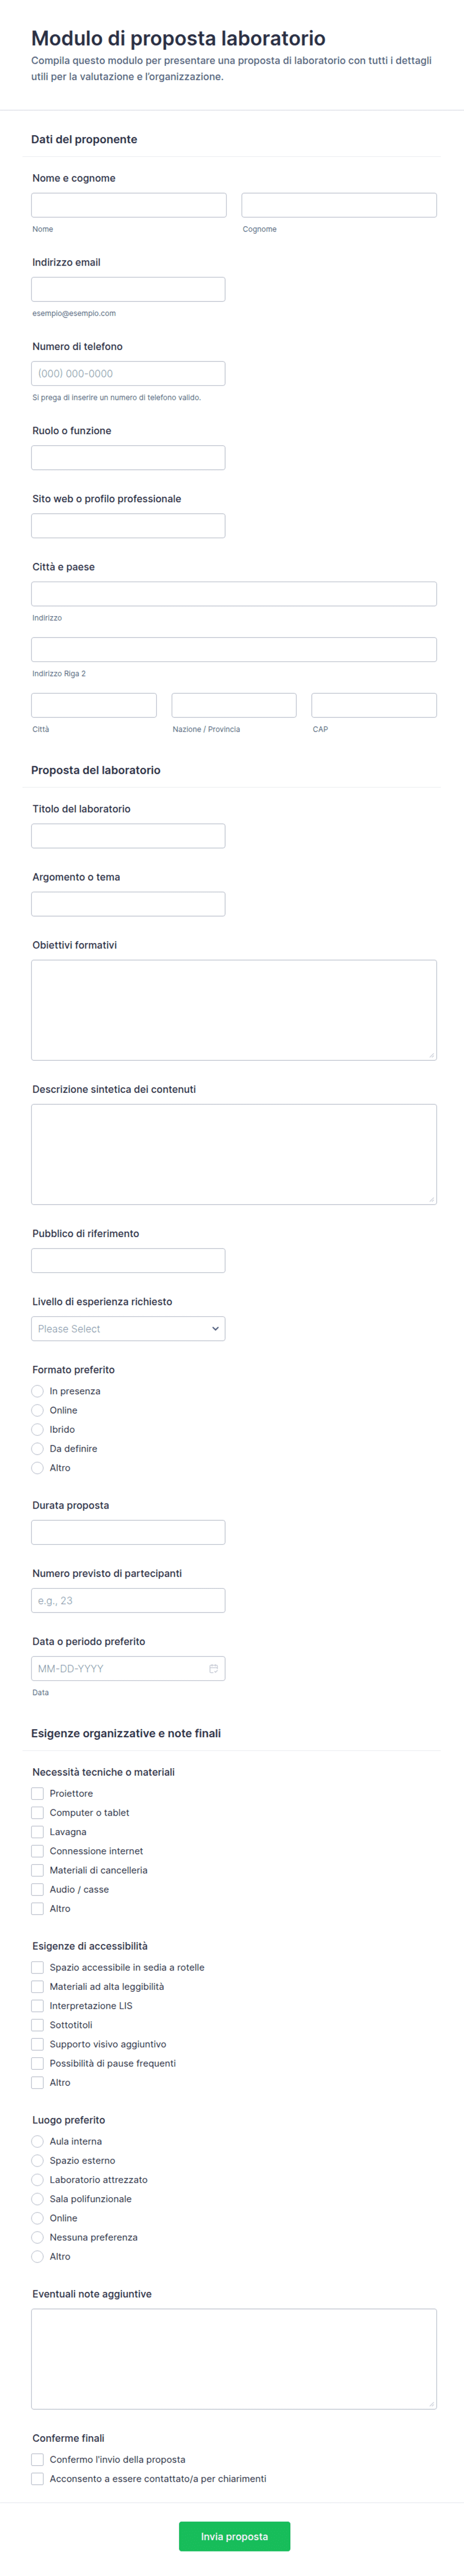The width and height of the screenshot is (464, 2576).
Task: Click the Numero di telefono field
Action: click(128, 373)
